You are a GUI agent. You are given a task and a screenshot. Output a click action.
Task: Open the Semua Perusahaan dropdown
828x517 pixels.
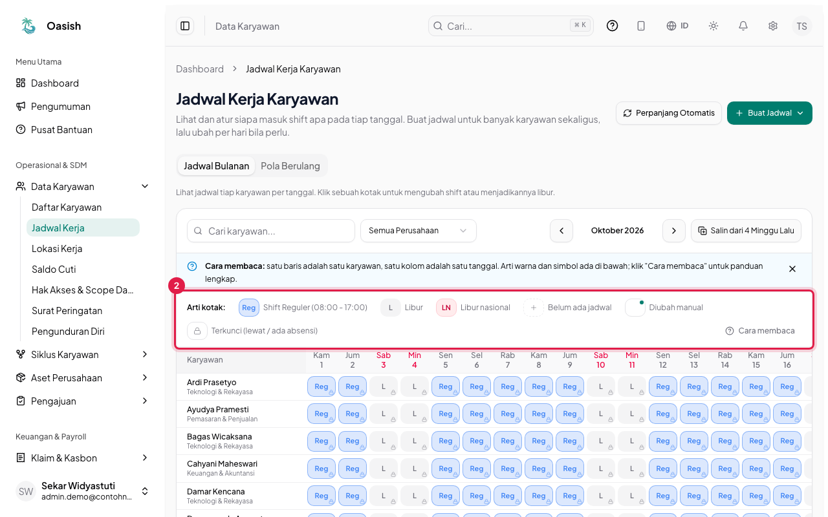point(419,231)
